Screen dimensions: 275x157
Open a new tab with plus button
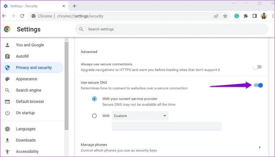[75, 6]
